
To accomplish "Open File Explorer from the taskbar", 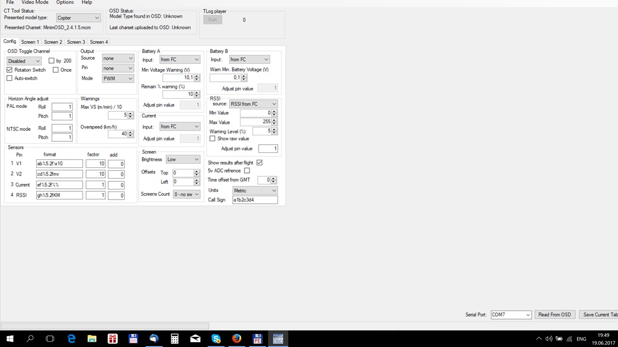I will tap(92, 339).
